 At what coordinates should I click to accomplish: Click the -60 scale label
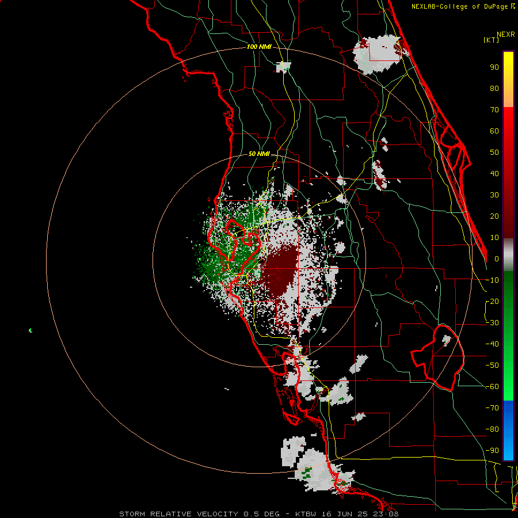[x=492, y=387]
